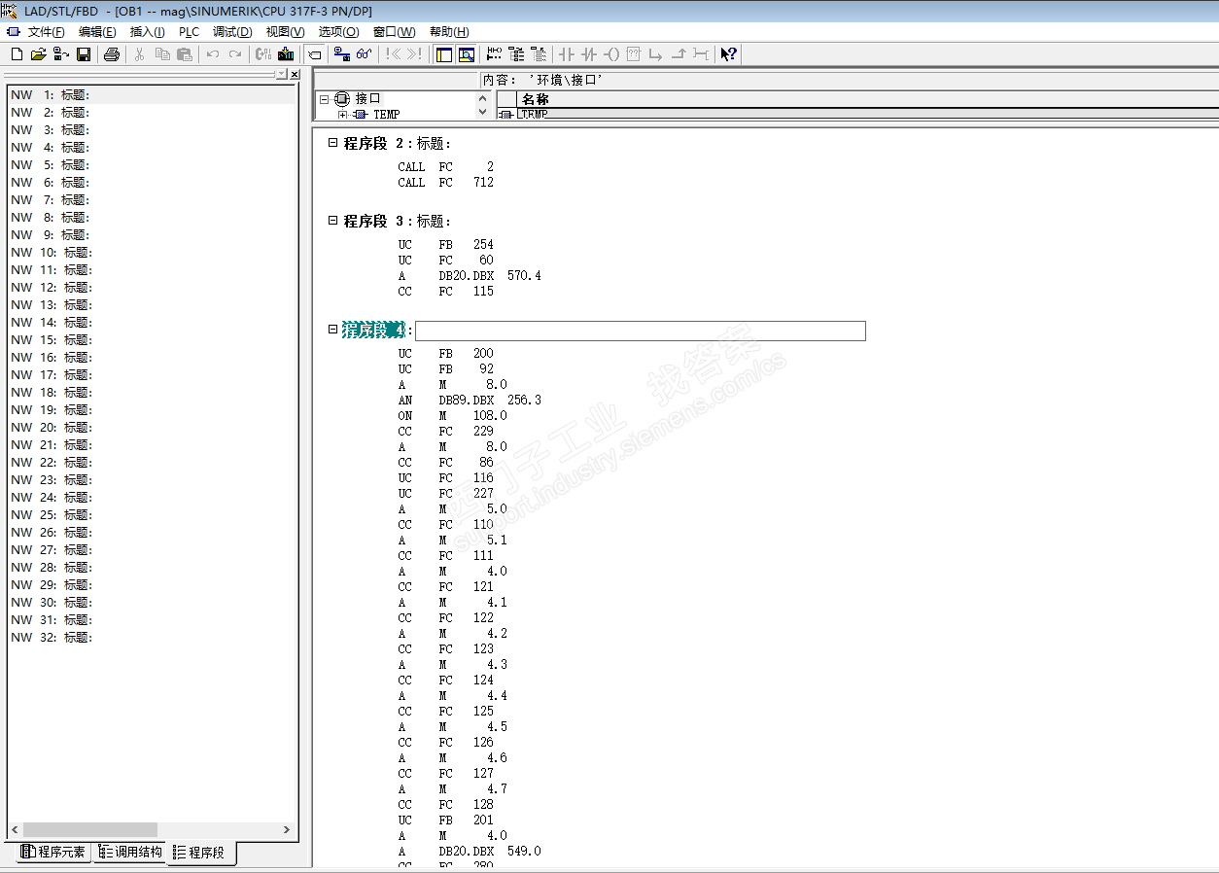Viewport: 1219px width, 873px height.
Task: Click the 名称 column header
Action: [x=867, y=99]
